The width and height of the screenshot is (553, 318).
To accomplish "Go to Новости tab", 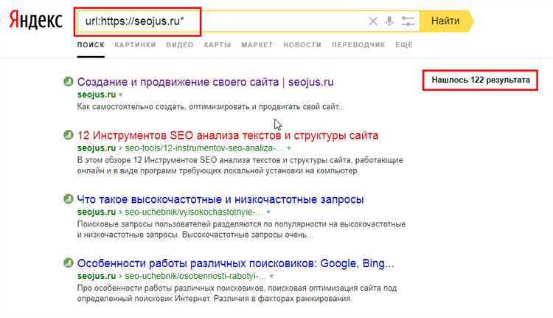I will 302,45.
